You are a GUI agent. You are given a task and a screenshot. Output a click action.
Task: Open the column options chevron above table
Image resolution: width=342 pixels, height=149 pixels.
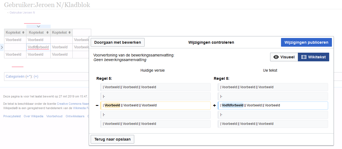(x=38, y=26)
